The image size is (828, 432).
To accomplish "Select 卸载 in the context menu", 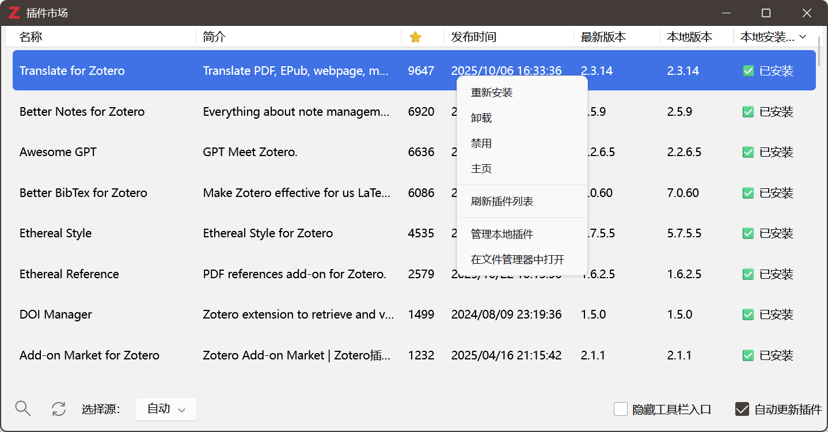I will point(481,118).
